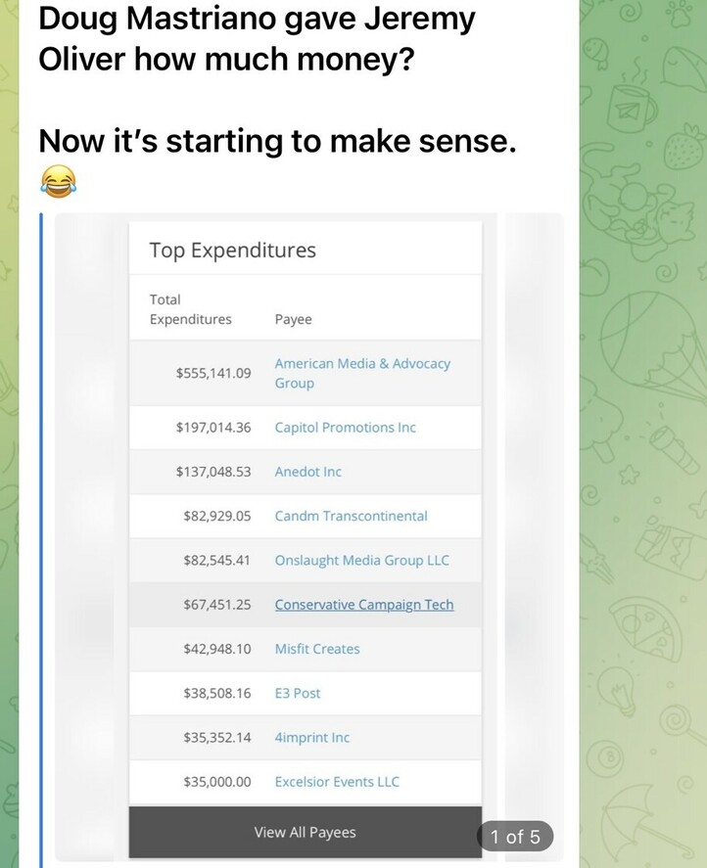Click the Top Expenditures heading
Screen dimensions: 707x868
point(232,251)
